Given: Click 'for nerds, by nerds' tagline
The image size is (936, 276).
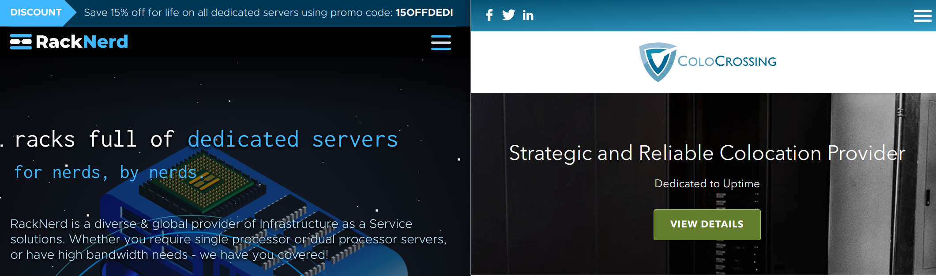Looking at the screenshot, I should 109,172.
